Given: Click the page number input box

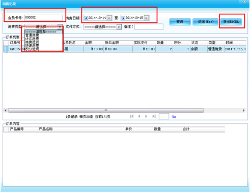Looking at the screenshot, I should (164, 116).
